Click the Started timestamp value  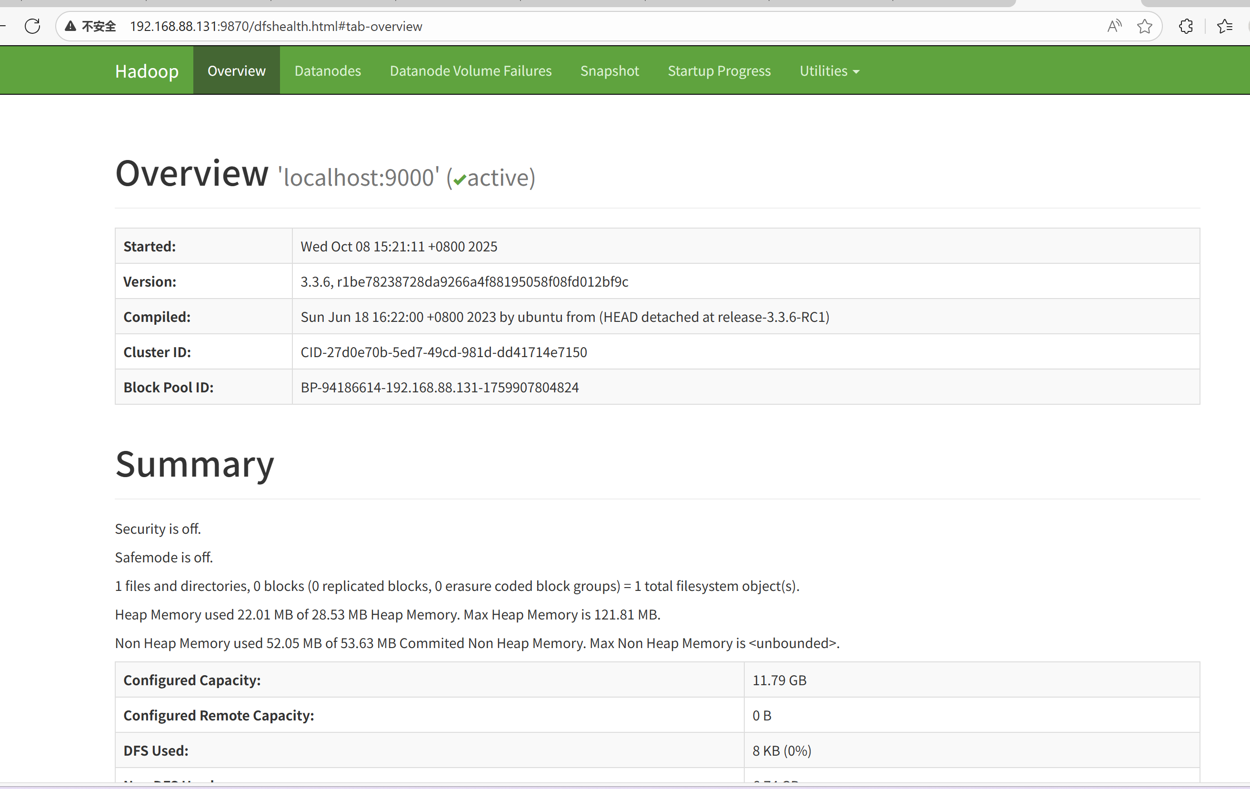[x=399, y=246]
